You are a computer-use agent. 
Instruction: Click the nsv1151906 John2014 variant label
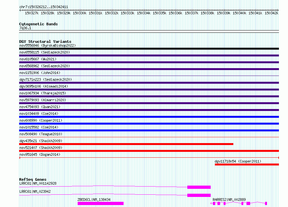click(x=40, y=73)
